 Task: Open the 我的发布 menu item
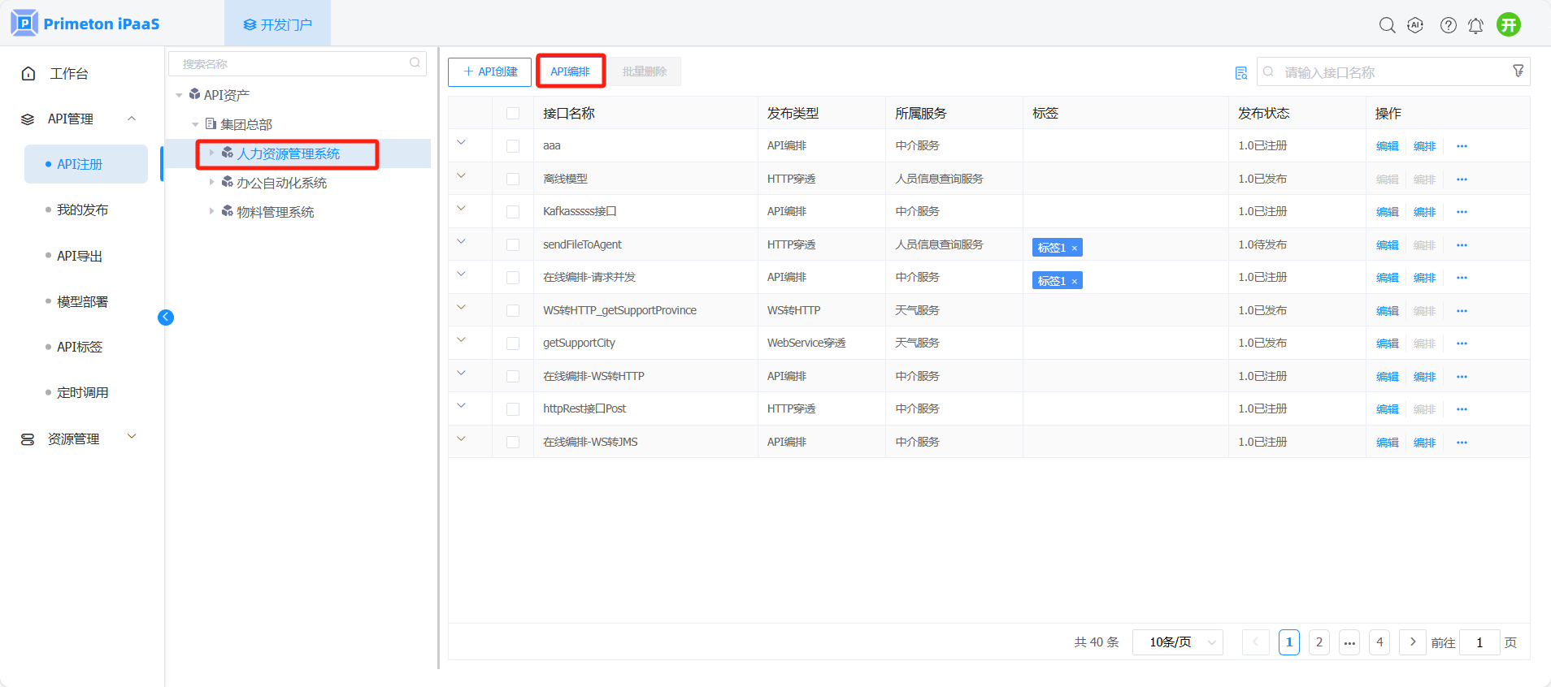click(x=82, y=210)
